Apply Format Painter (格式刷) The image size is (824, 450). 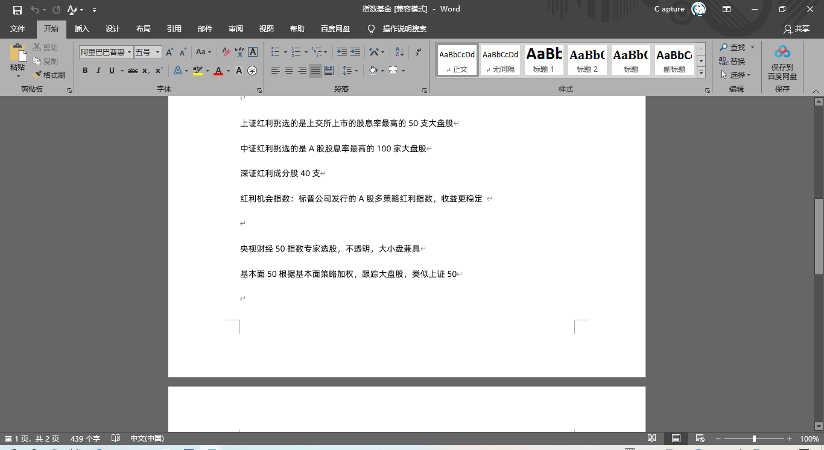[x=49, y=75]
